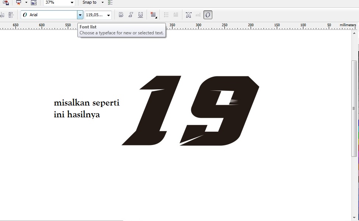Apply a drop cap using its icon
The height and width of the screenshot is (221, 359).
click(x=176, y=14)
